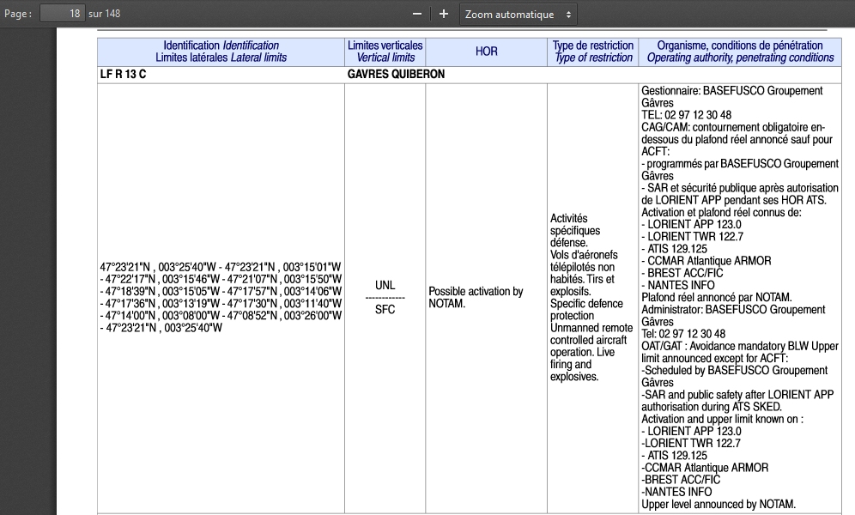Click the zoom in plus button
The height and width of the screenshot is (515, 855).
(444, 15)
